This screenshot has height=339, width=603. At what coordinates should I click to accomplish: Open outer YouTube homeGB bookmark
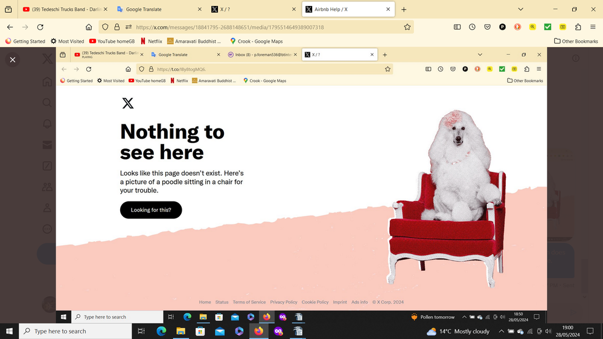[112, 41]
